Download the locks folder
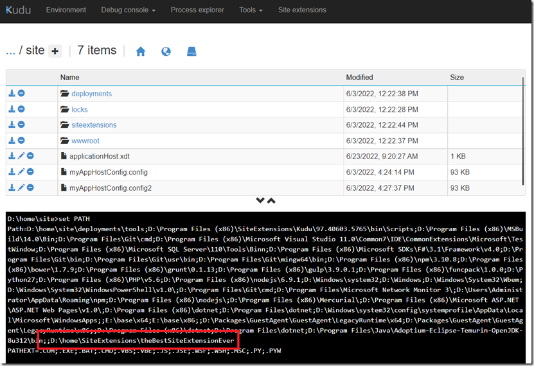 point(12,109)
